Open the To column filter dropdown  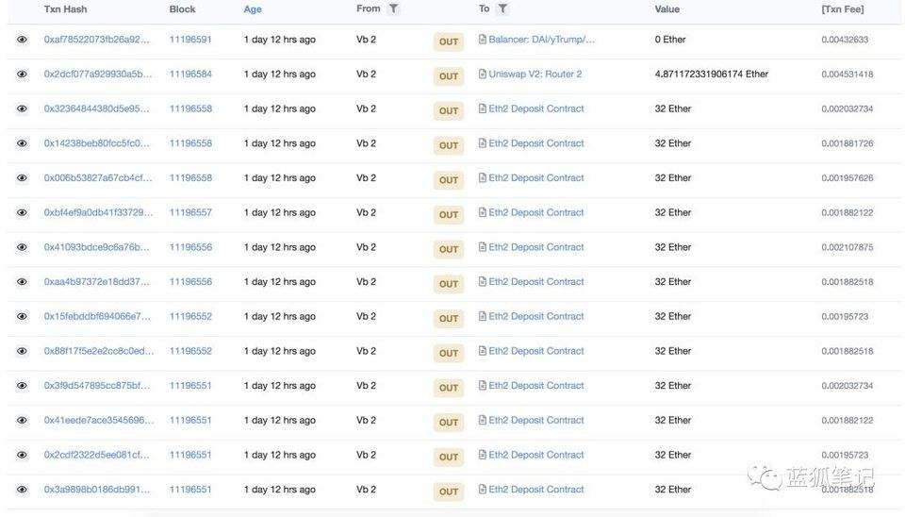click(x=503, y=9)
